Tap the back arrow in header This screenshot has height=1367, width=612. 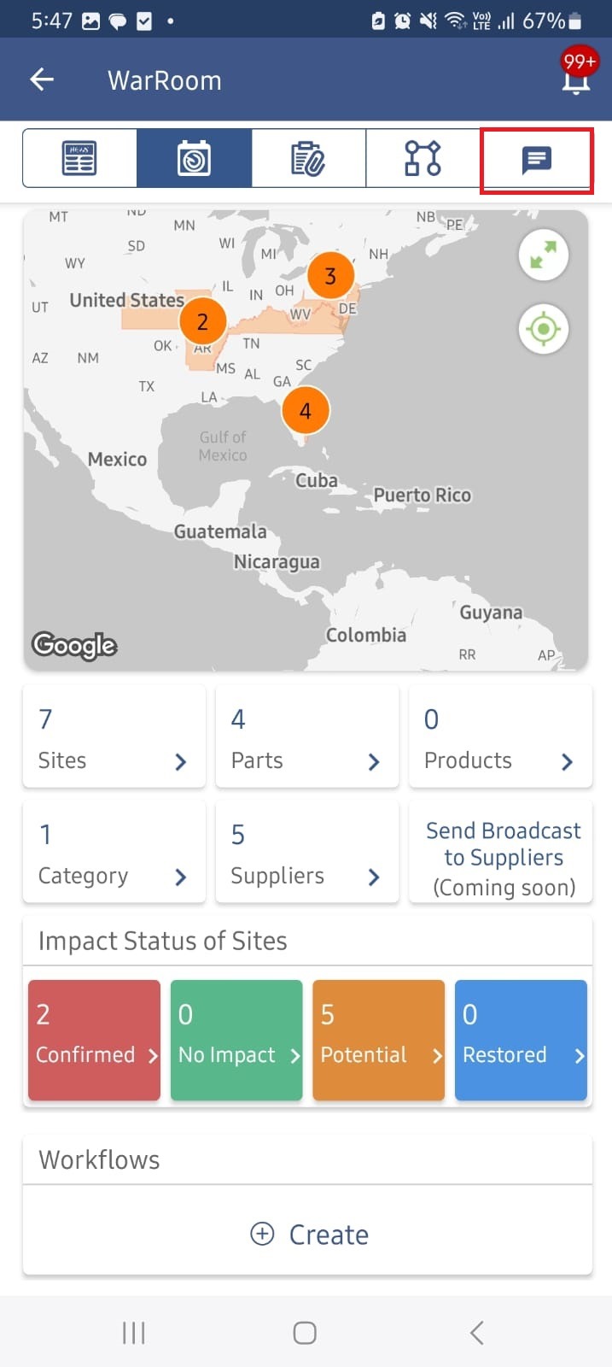click(42, 80)
